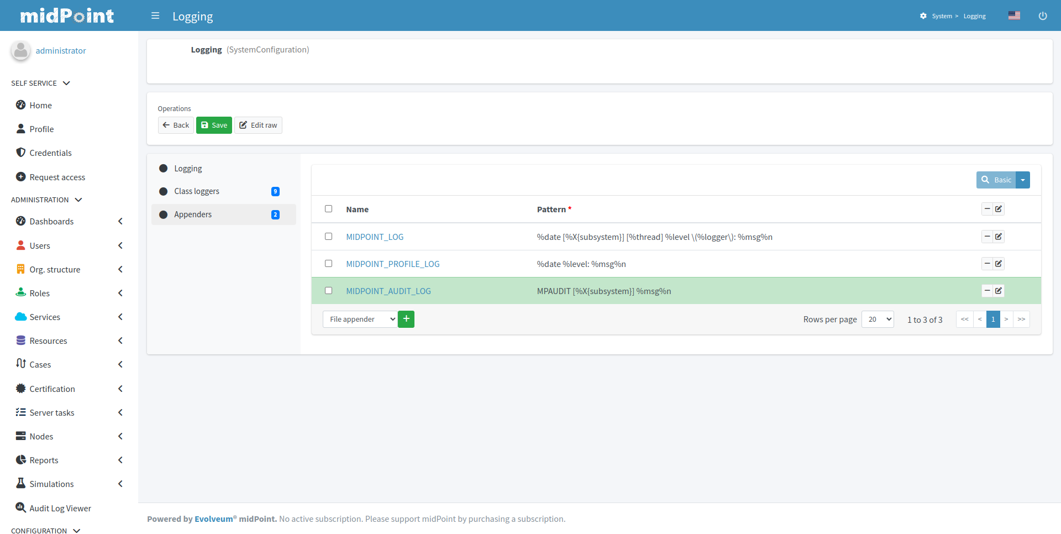
Task: Check the MIDPOINT_LOG row checkbox
Action: (328, 237)
